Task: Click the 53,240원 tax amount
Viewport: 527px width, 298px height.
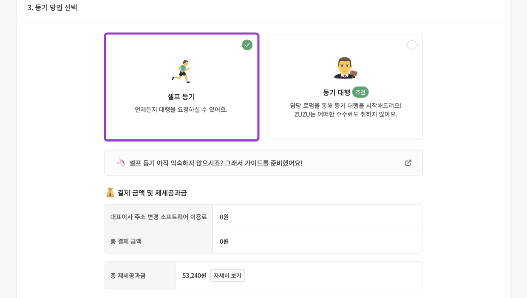Action: (x=194, y=276)
